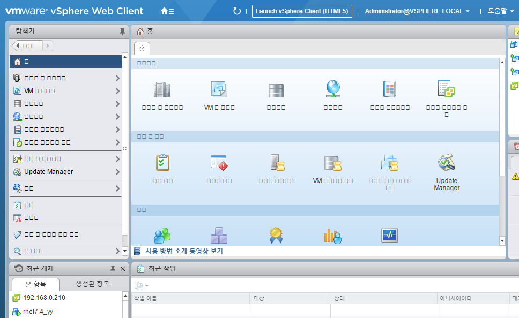The height and width of the screenshot is (318, 519).
Task: Expand the search magnifier row chevron in navigator
Action: click(x=117, y=251)
